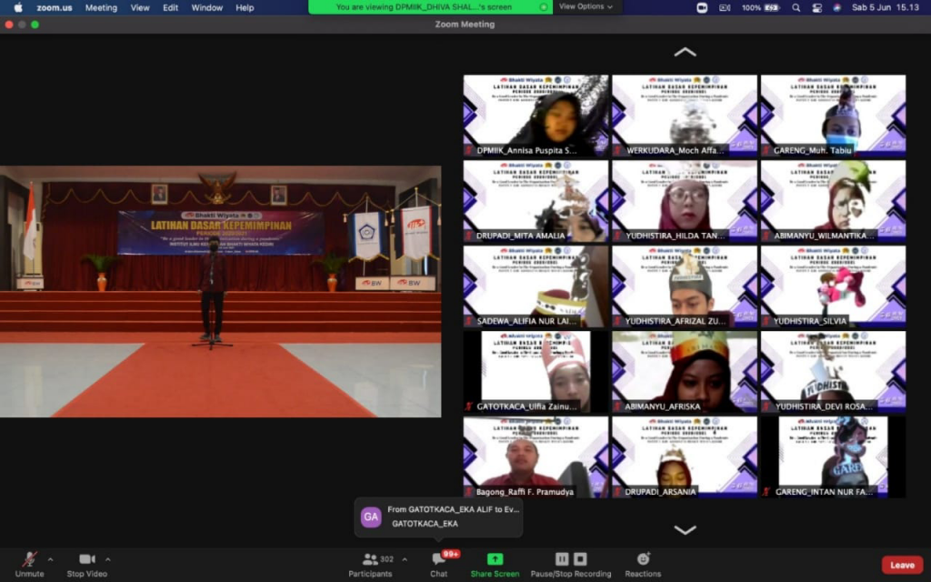This screenshot has height=582, width=931.
Task: Open the Reactions menu
Action: pos(643,560)
